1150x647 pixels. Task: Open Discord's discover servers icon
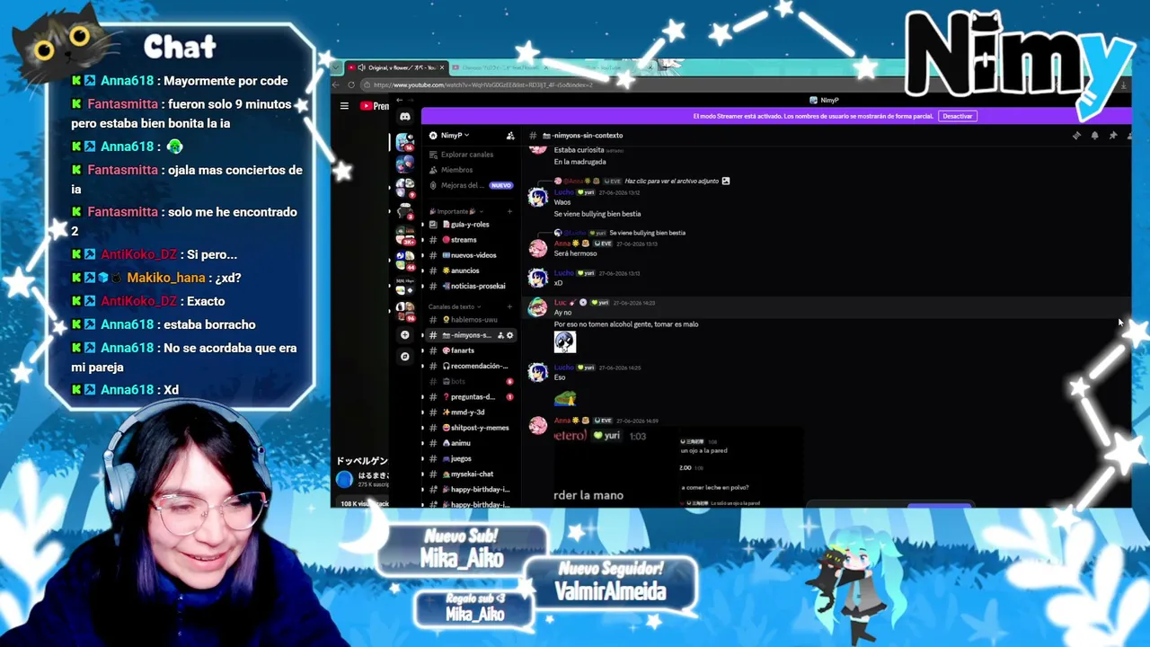pyautogui.click(x=405, y=356)
